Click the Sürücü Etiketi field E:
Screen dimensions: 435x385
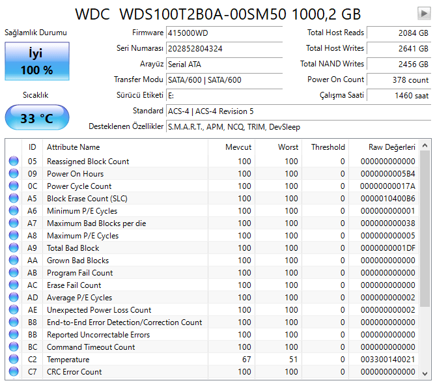click(224, 96)
